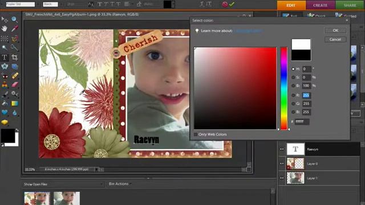The height and width of the screenshot is (205, 365).
Task: Switch to the Quick edit mode
Action: (316, 15)
